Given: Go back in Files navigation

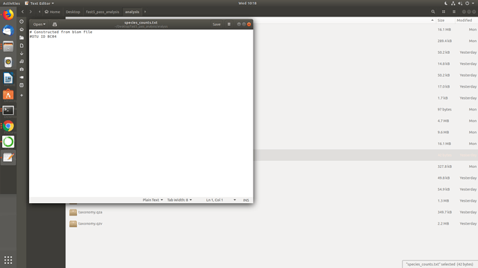Looking at the screenshot, I should tap(23, 12).
